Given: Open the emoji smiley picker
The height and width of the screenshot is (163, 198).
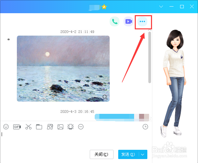Looking at the screenshot, I should click(x=6, y=127).
